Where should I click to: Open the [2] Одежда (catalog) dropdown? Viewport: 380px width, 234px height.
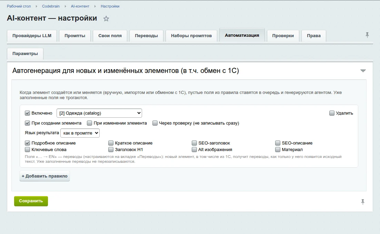(99, 113)
